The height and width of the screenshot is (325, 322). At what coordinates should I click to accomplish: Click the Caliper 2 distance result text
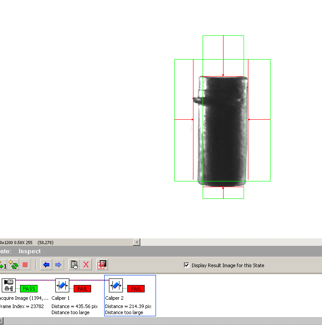(128, 306)
